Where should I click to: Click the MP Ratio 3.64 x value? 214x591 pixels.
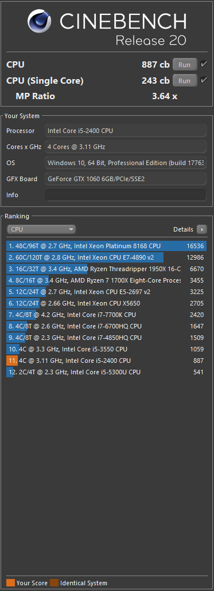[x=165, y=96]
